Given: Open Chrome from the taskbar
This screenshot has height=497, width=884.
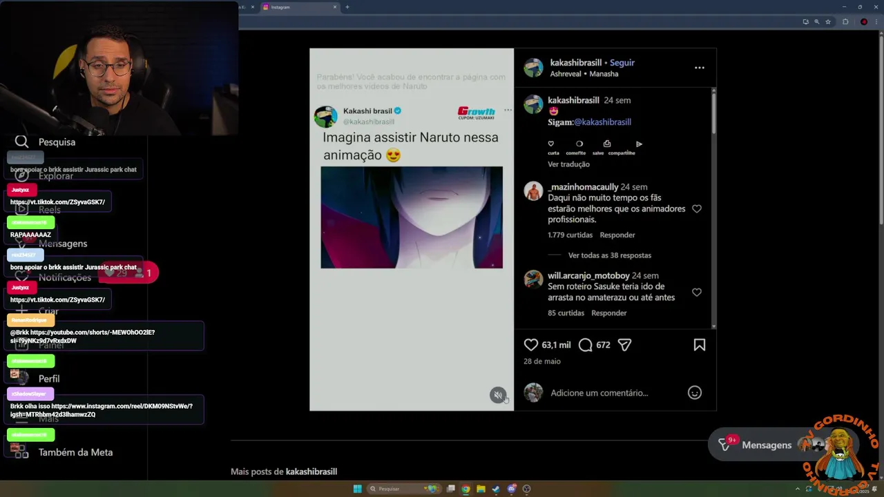Looking at the screenshot, I should point(466,489).
